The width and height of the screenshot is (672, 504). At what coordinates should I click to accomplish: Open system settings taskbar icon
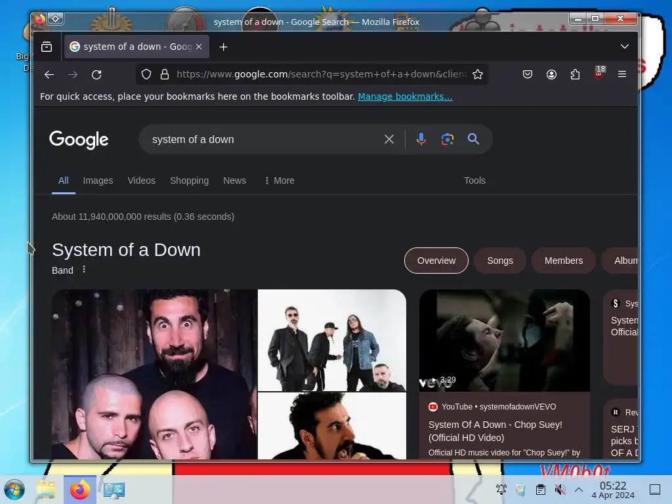(x=114, y=490)
